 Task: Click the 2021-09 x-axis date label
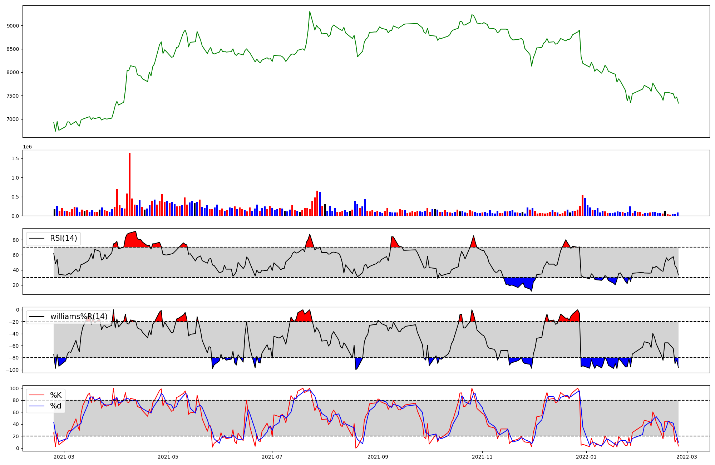(378, 457)
